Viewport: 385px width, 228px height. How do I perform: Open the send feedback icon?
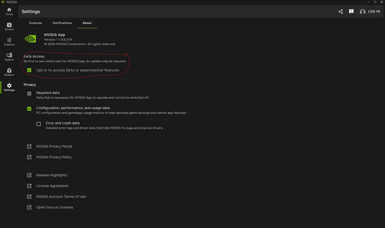(351, 12)
